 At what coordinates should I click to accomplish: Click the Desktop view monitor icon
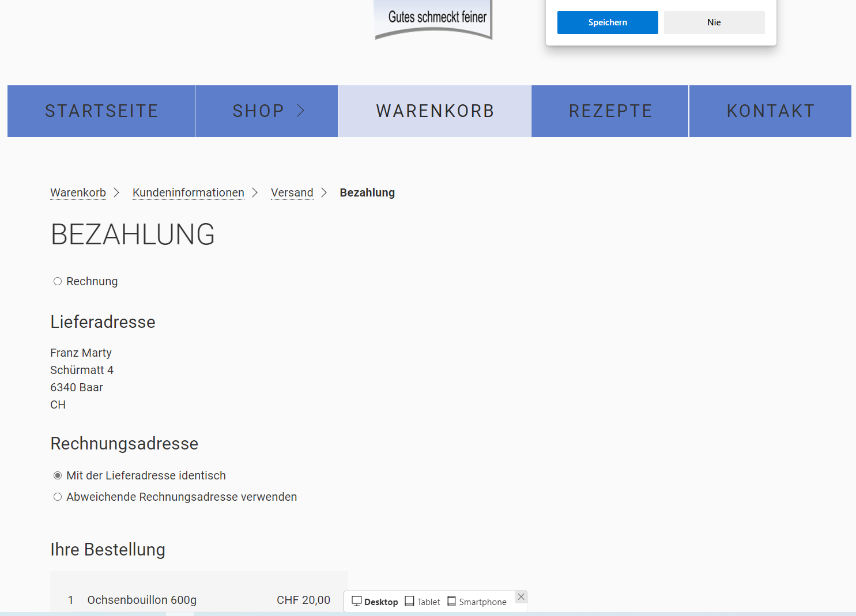click(x=357, y=602)
